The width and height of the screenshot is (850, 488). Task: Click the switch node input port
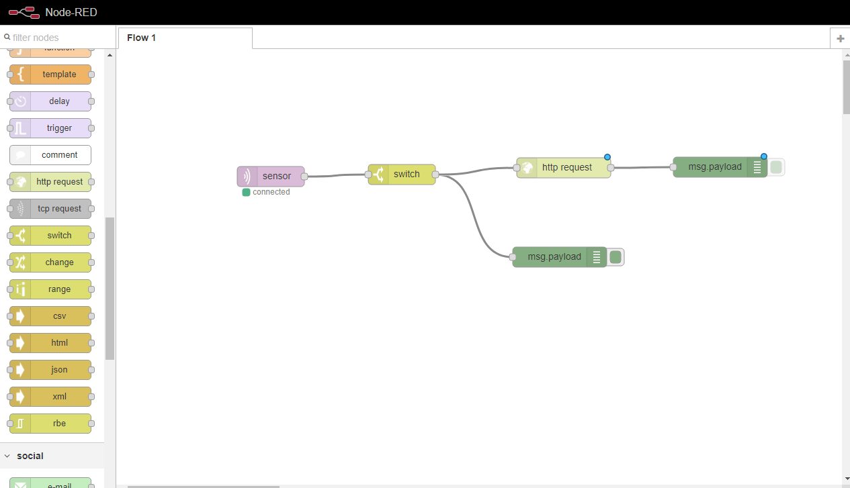(368, 175)
